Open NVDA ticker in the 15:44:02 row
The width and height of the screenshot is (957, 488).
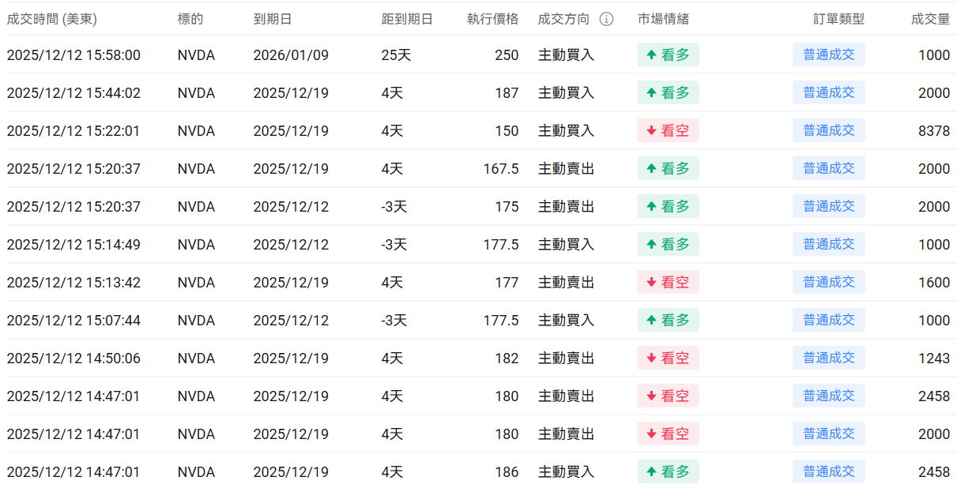pyautogui.click(x=196, y=93)
